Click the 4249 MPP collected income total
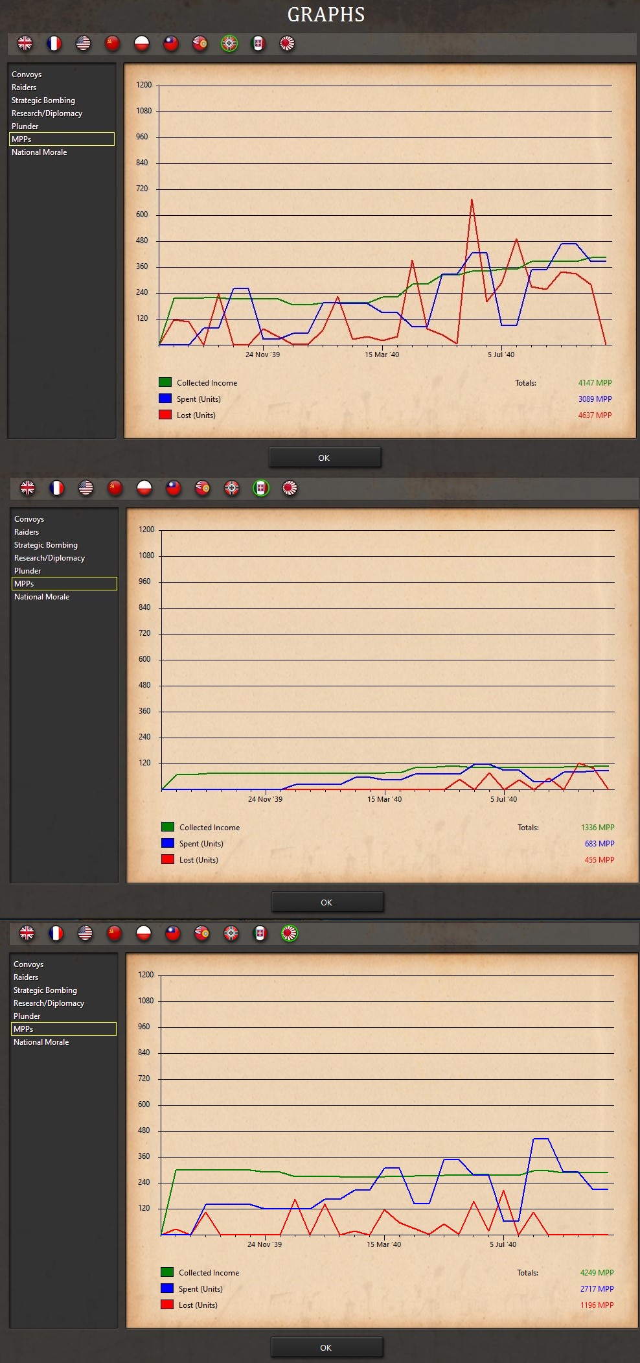This screenshot has height=1363, width=640. click(597, 1273)
